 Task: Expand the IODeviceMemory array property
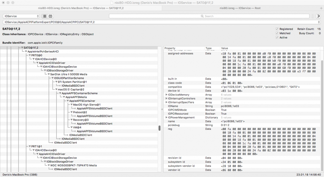(166, 95)
